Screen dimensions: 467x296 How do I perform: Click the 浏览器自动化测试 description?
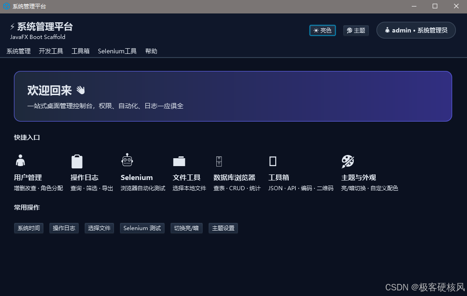pos(143,188)
